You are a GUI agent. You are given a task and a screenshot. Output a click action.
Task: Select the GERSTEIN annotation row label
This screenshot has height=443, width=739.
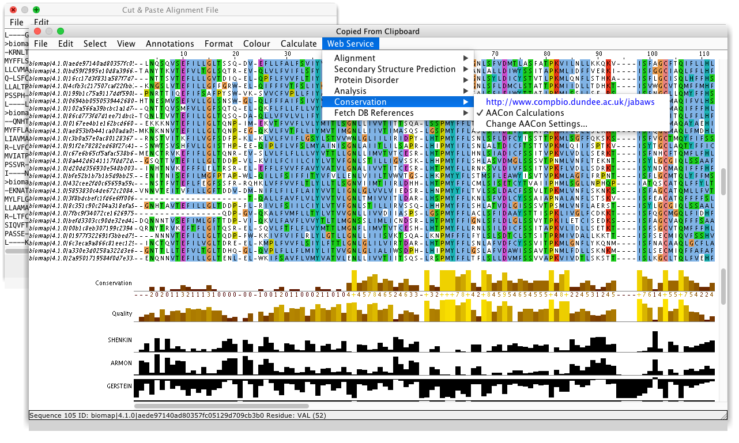click(119, 385)
